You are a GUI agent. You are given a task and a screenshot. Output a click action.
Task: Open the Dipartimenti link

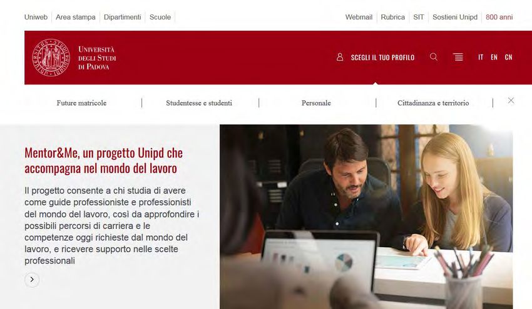point(123,17)
